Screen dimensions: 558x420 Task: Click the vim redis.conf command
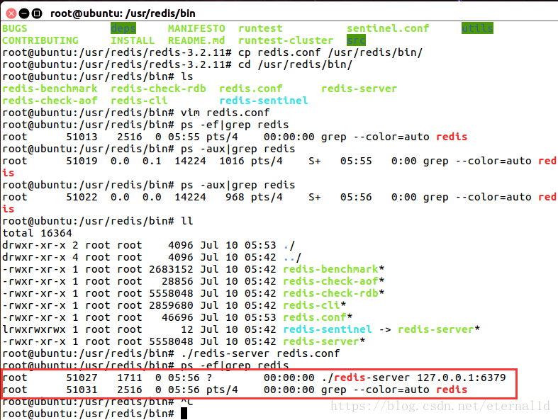click(x=225, y=113)
